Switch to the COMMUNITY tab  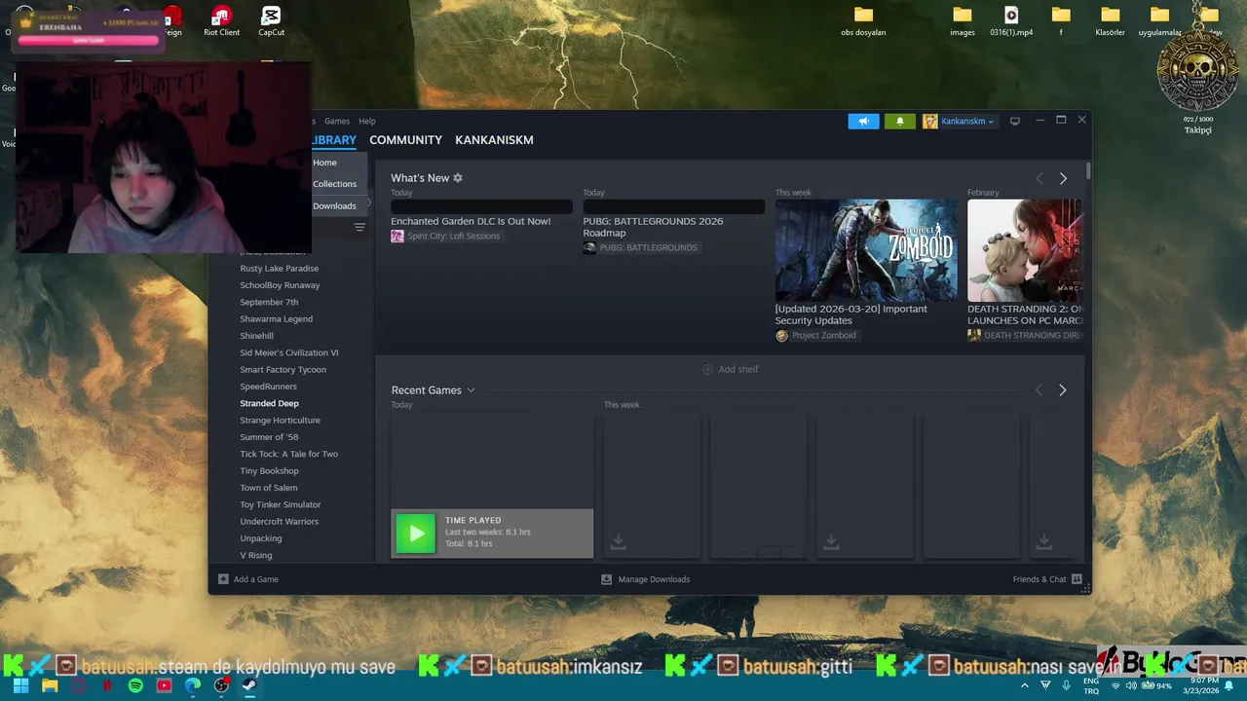(x=405, y=140)
